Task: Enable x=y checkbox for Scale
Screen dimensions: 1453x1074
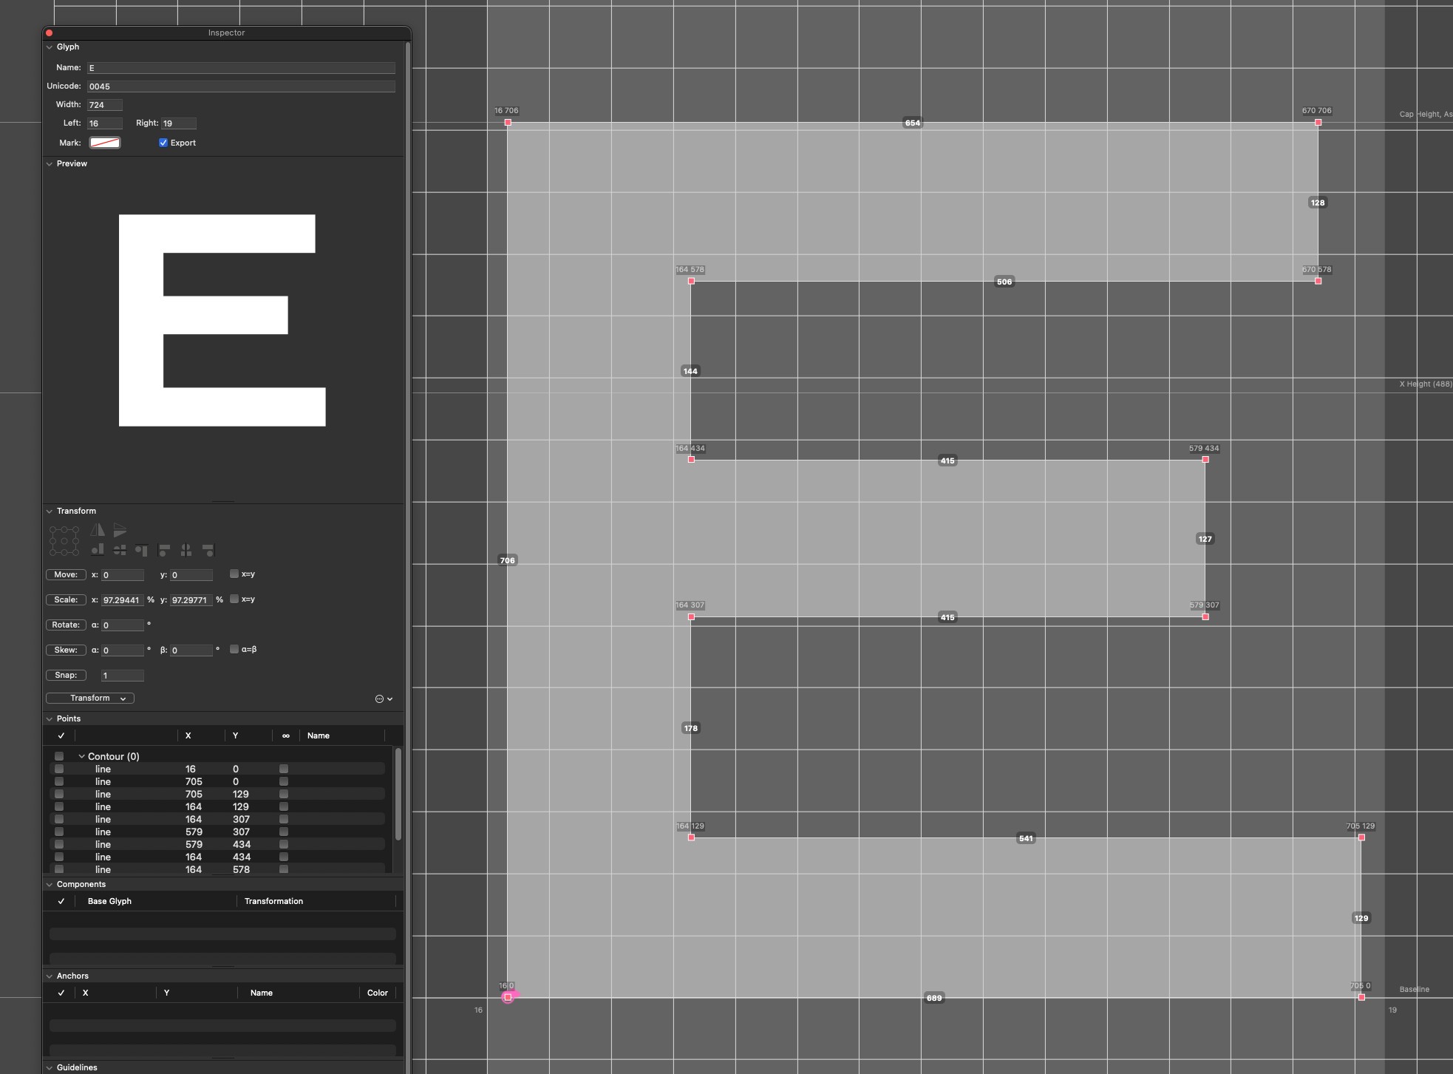Action: (x=234, y=599)
